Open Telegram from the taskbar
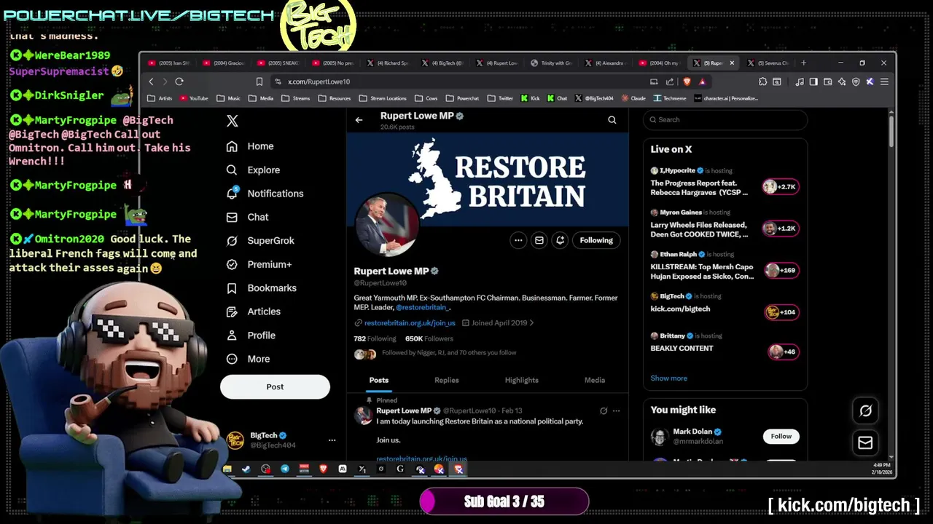933x524 pixels. click(285, 469)
